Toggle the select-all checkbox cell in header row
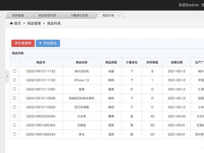The width and height of the screenshot is (204, 153). click(x=15, y=62)
